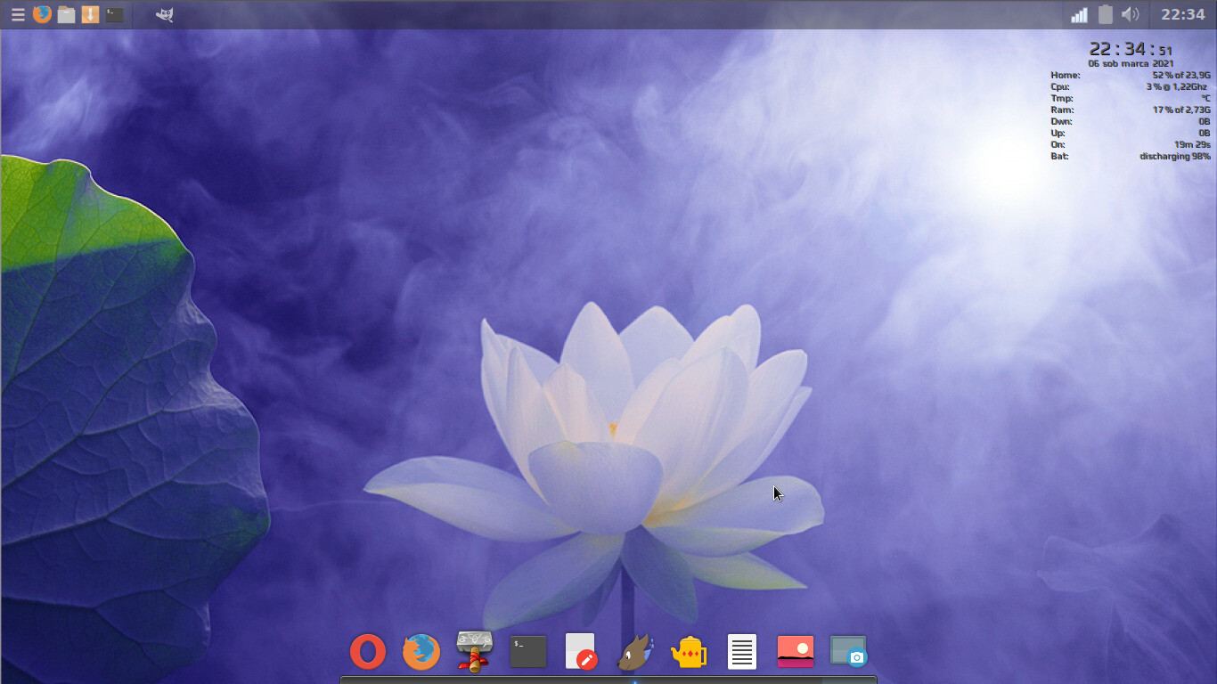Launch Opera browser from the dock
This screenshot has width=1217, height=684.
coord(368,652)
